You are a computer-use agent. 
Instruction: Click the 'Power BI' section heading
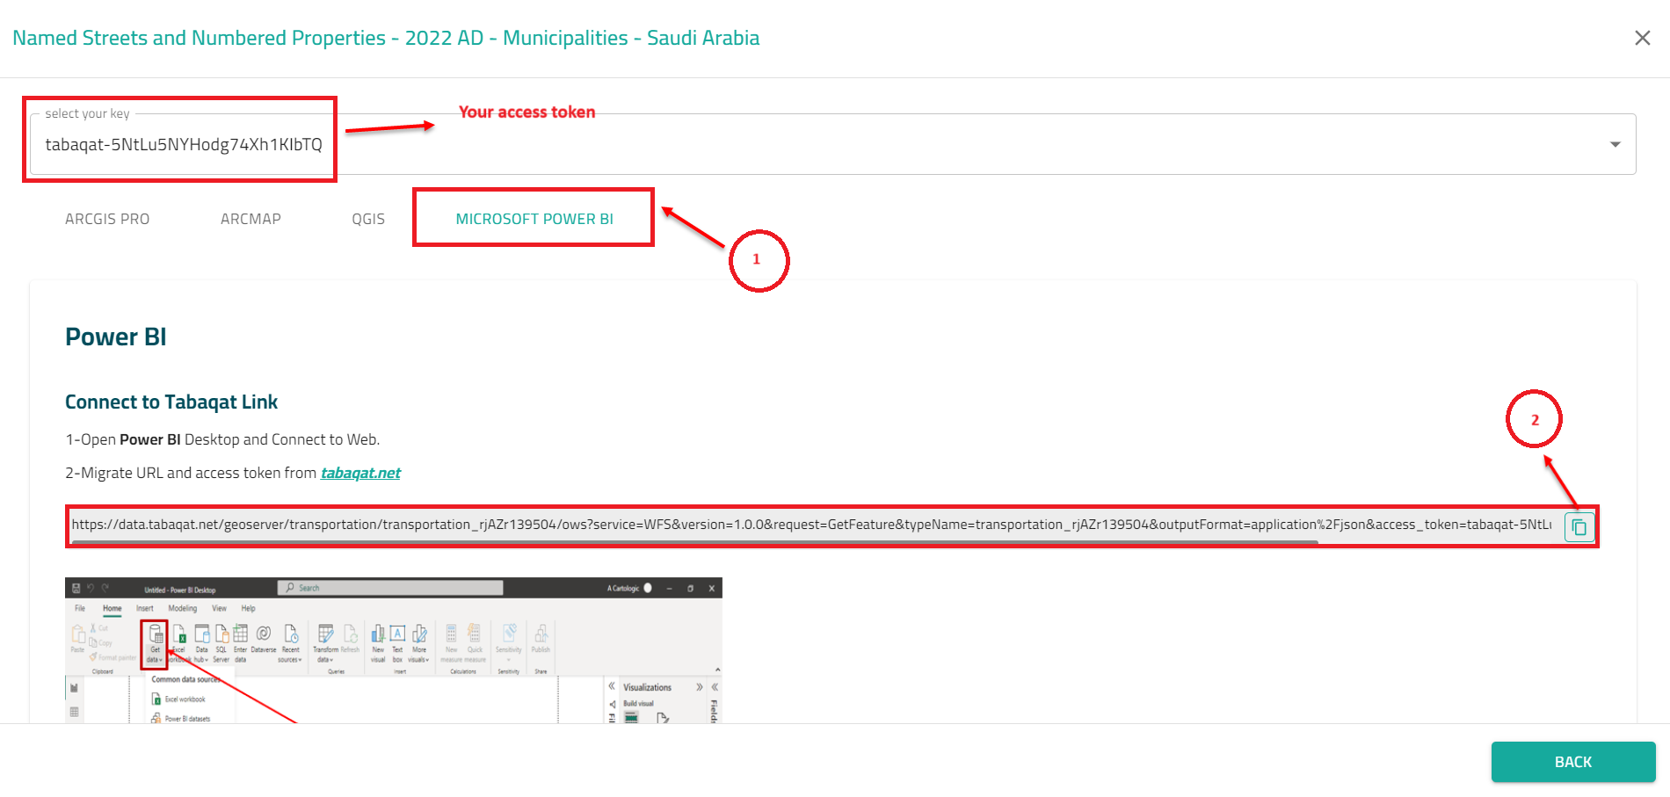116,337
